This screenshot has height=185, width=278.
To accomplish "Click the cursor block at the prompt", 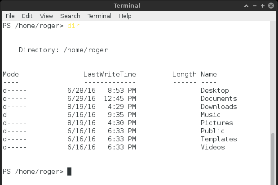I will 70,171.
